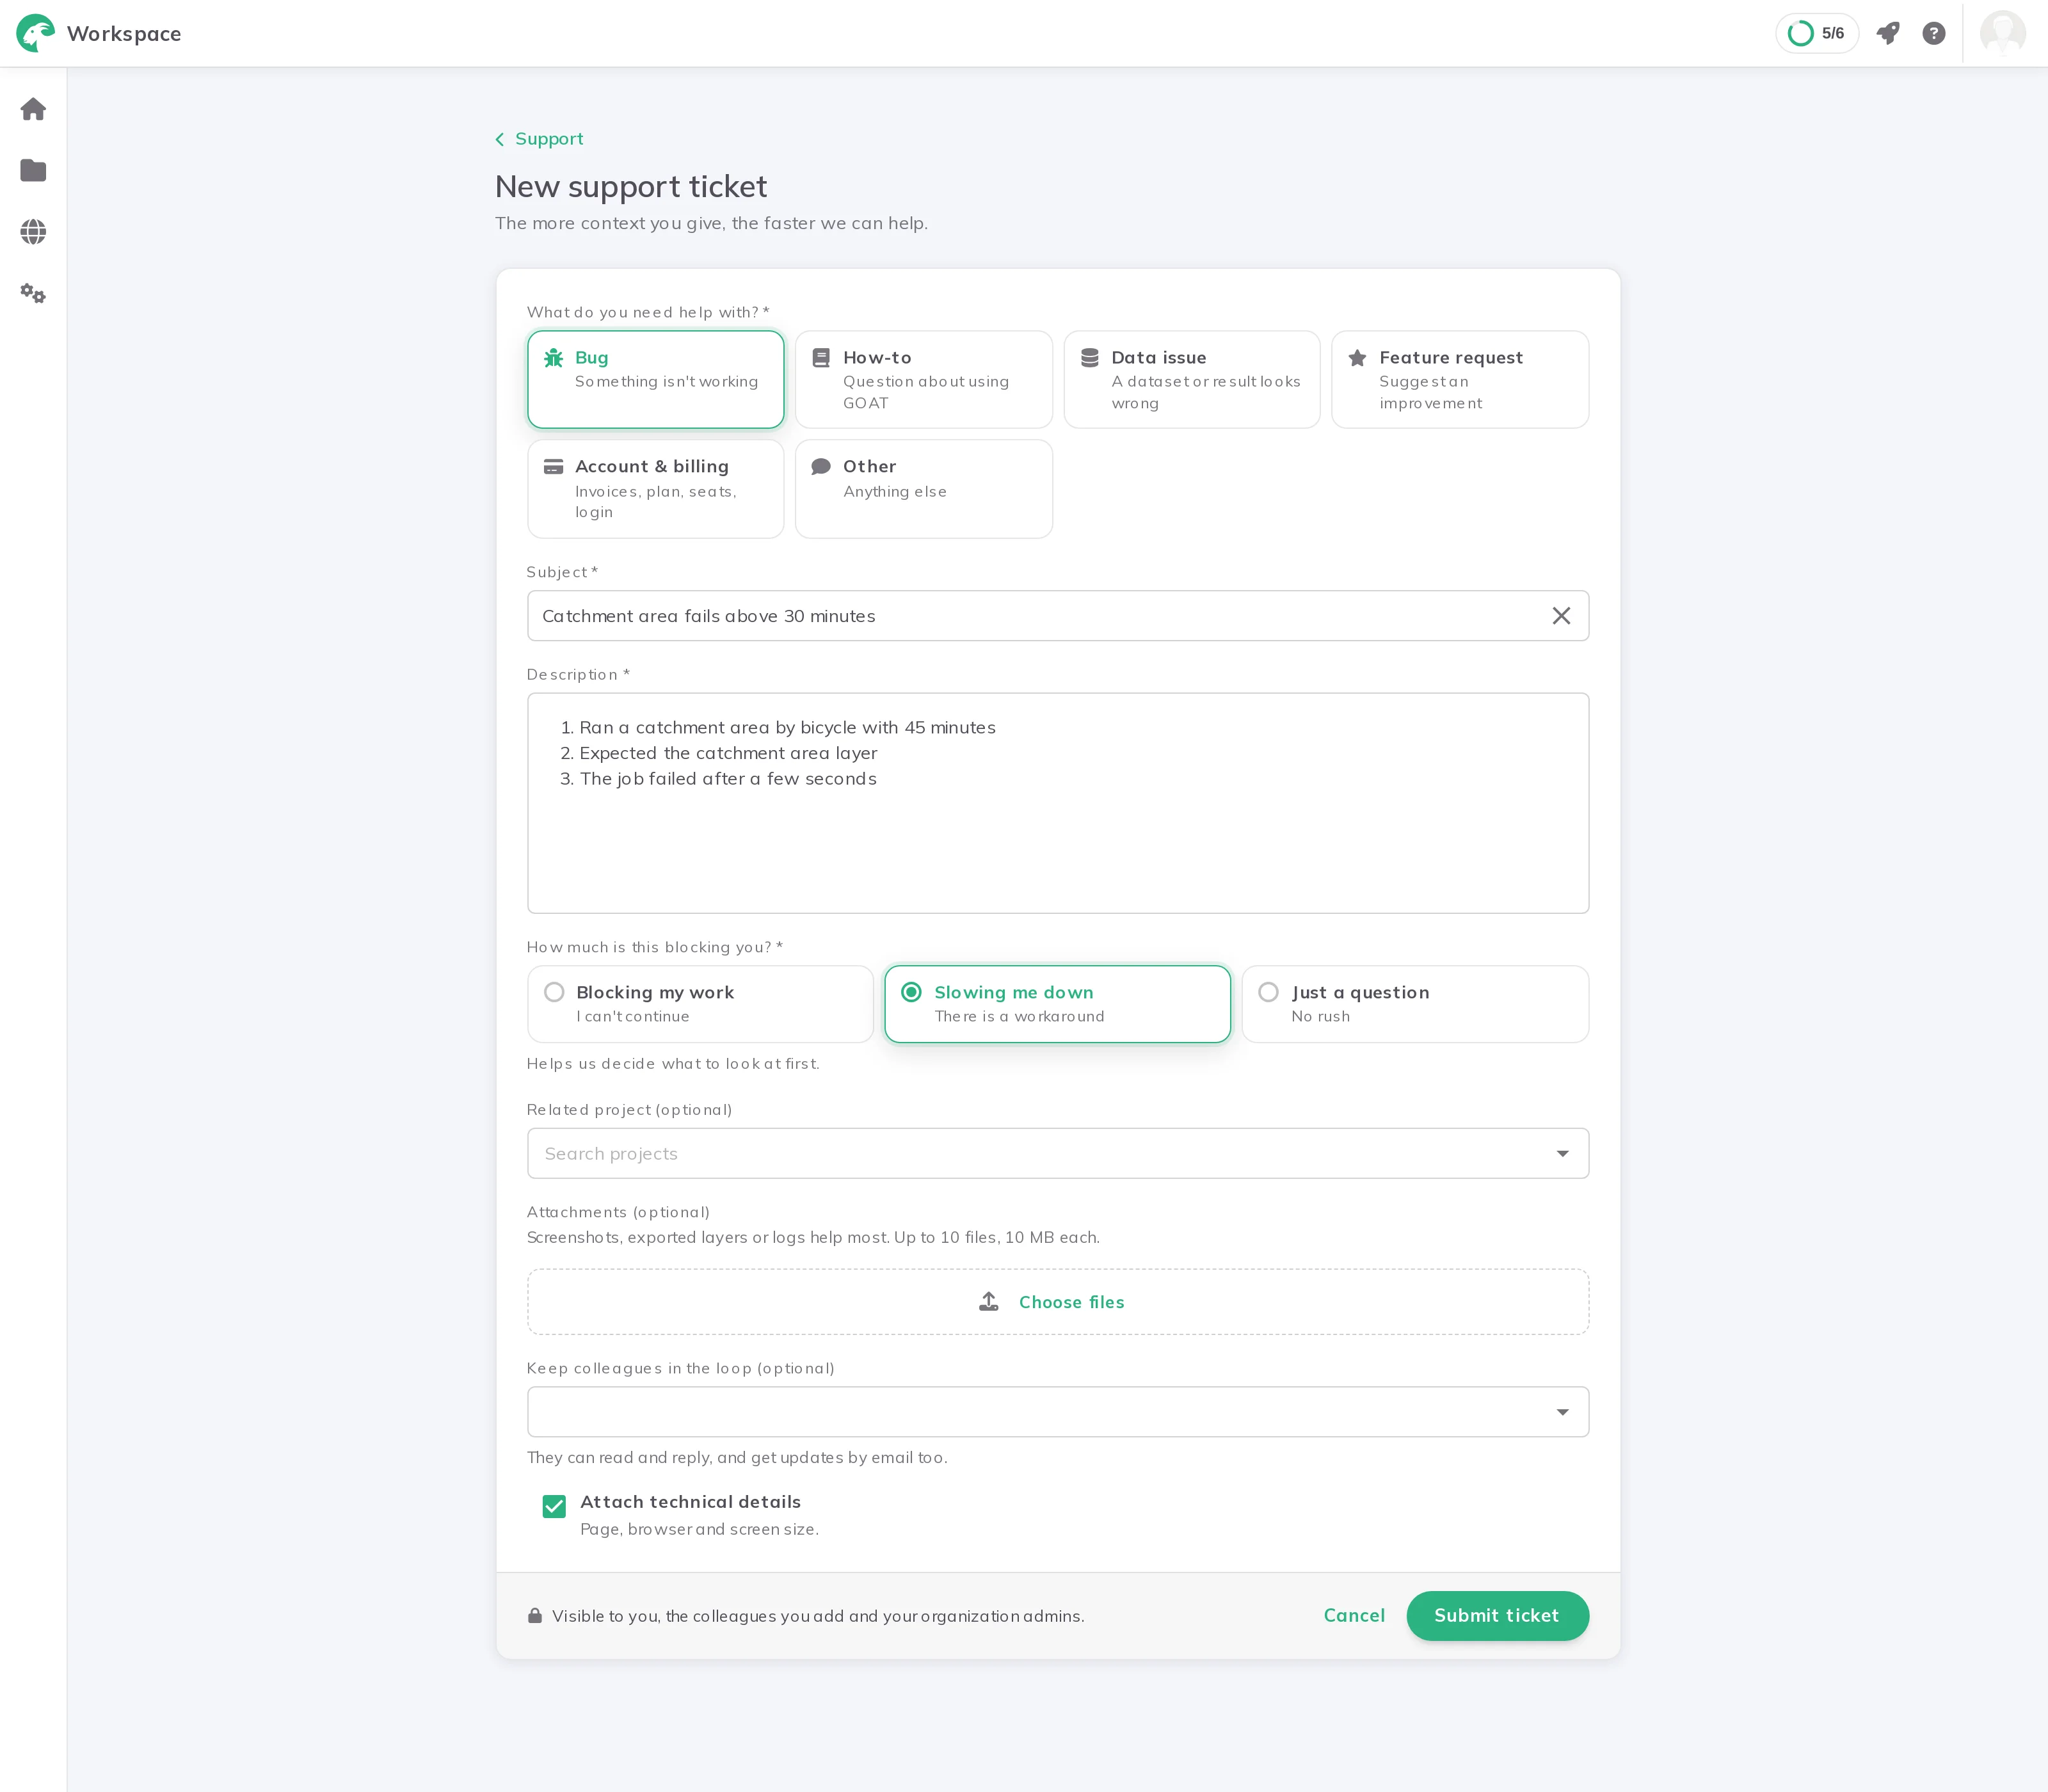Open the help question mark icon
The width and height of the screenshot is (2048, 1792).
point(1934,33)
